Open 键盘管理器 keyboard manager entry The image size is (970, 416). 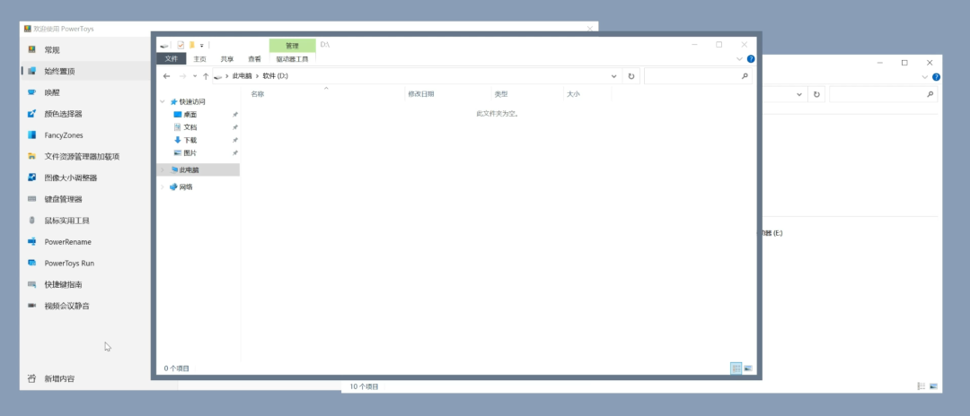point(63,199)
